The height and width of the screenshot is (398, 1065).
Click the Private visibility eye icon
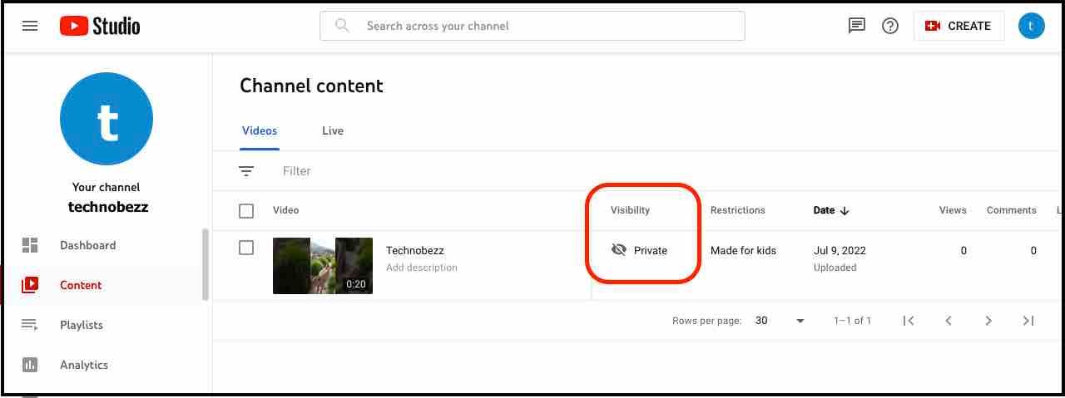click(x=618, y=250)
